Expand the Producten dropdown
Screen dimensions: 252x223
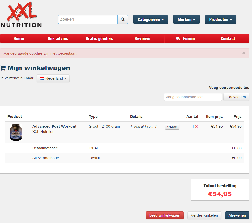pos(220,19)
